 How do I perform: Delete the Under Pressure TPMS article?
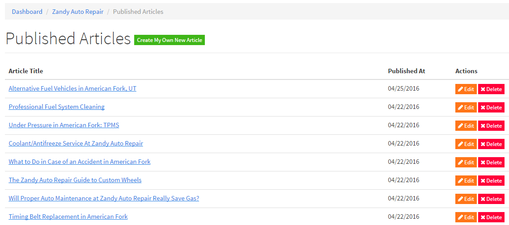(491, 126)
